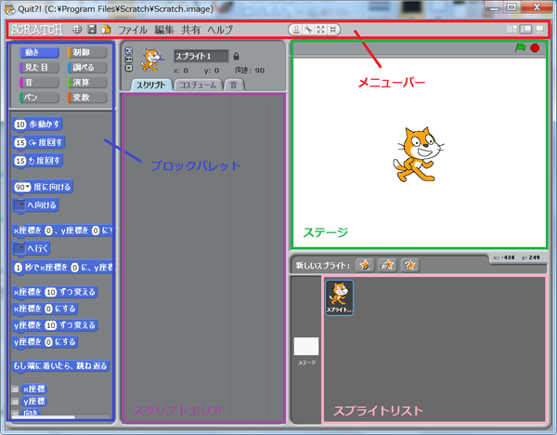Click もし端に着いたら、跳ね返る block
The height and width of the screenshot is (435, 557).
tap(60, 365)
